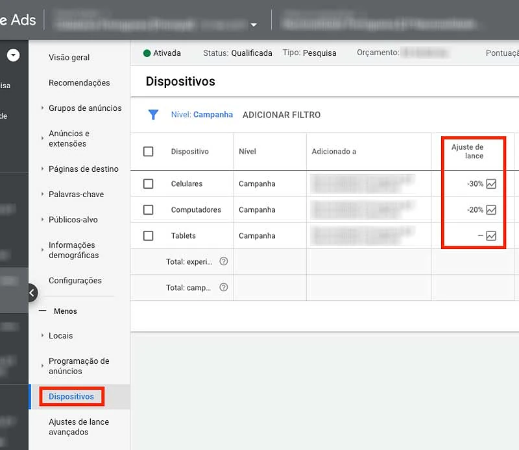Screen dimensions: 519x450
Task: Click the Google Ads logo text
Action: click(x=18, y=20)
